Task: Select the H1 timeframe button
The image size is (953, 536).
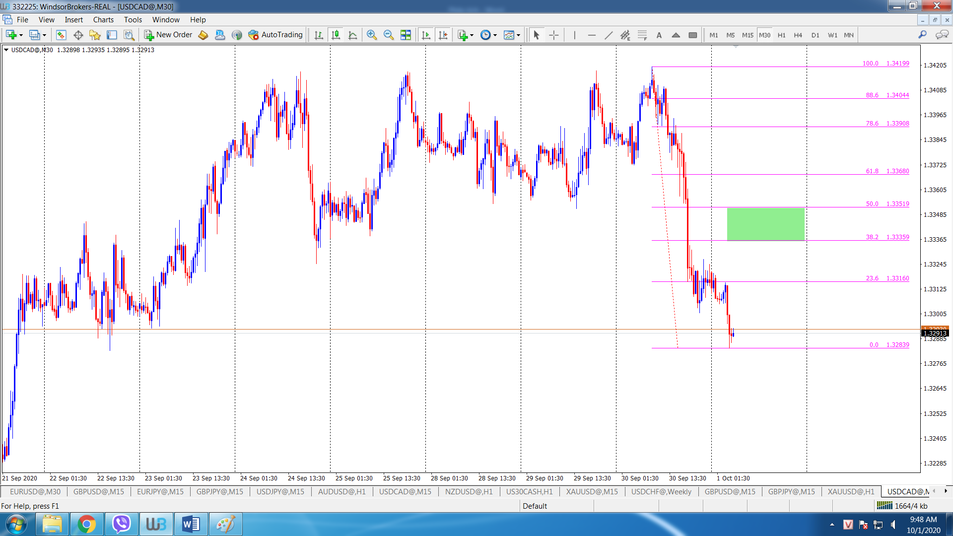Action: [x=781, y=35]
